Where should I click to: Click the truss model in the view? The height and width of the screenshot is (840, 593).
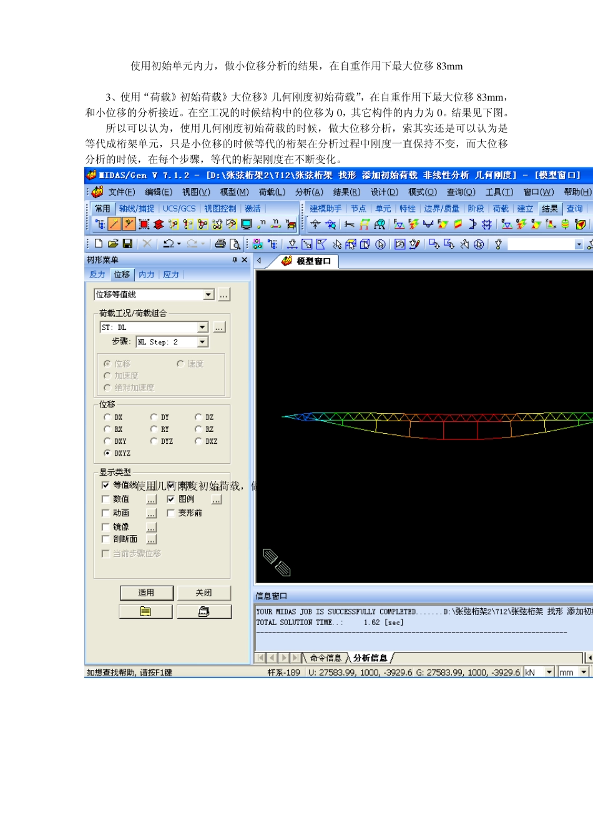437,424
